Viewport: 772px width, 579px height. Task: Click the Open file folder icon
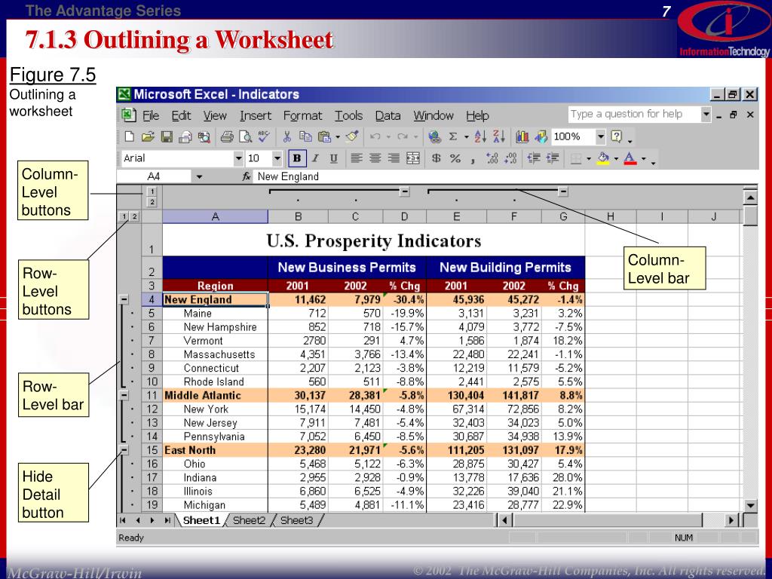148,137
